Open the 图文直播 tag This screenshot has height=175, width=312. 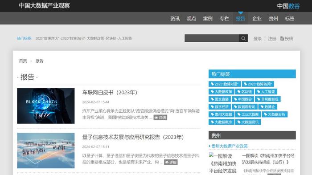tap(220, 99)
